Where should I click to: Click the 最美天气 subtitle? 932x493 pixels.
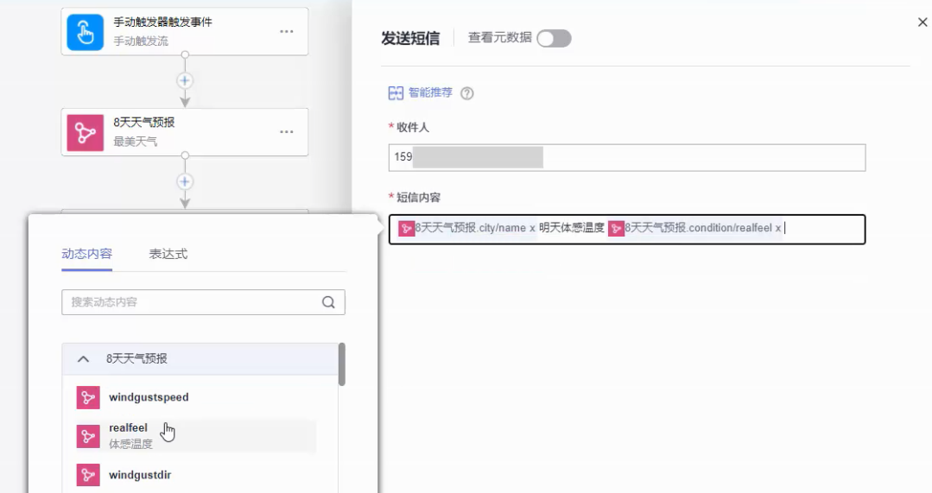[x=136, y=142]
